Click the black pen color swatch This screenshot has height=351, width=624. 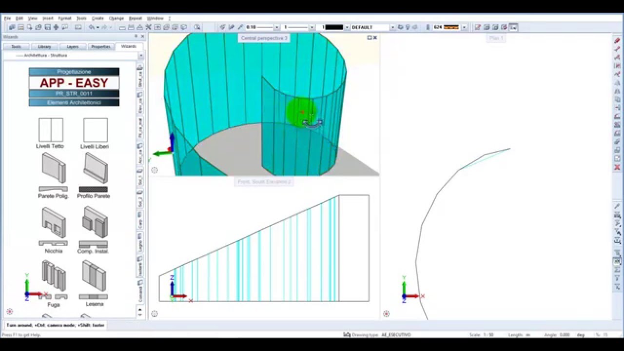[334, 27]
